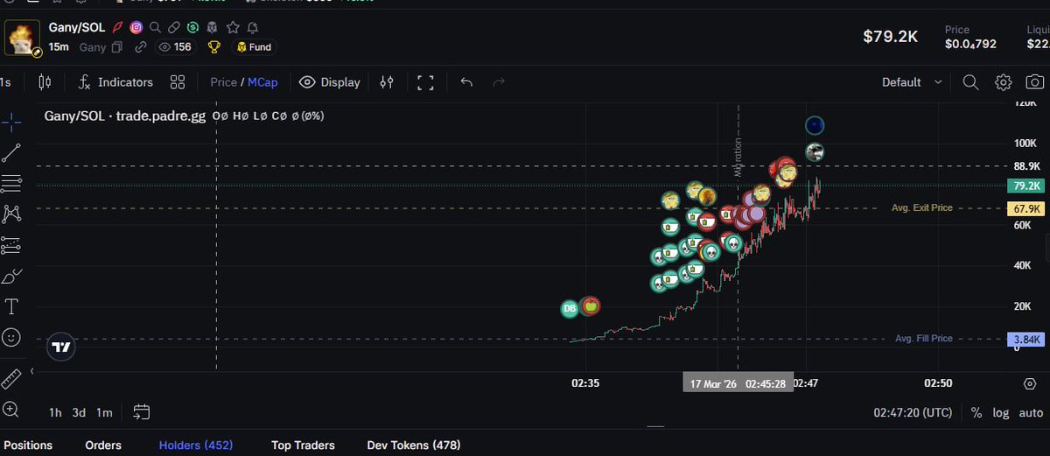Open the price axis settings gear
This screenshot has height=456, width=1050.
click(x=1030, y=383)
